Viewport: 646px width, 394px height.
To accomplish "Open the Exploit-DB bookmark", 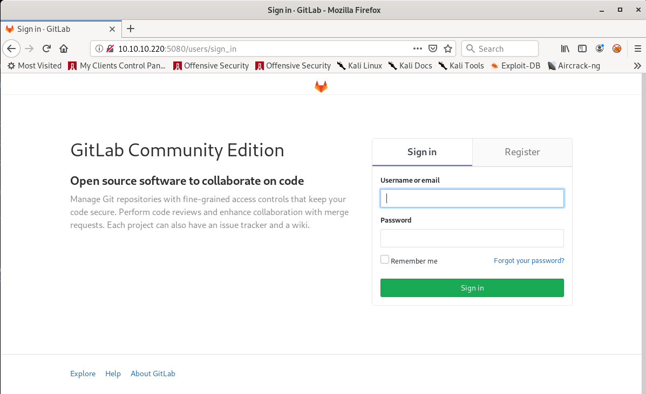I will coord(515,66).
